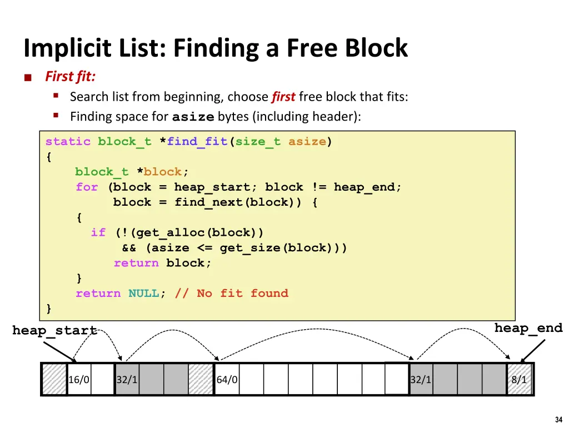Click the "return block;" statement

click(162, 263)
